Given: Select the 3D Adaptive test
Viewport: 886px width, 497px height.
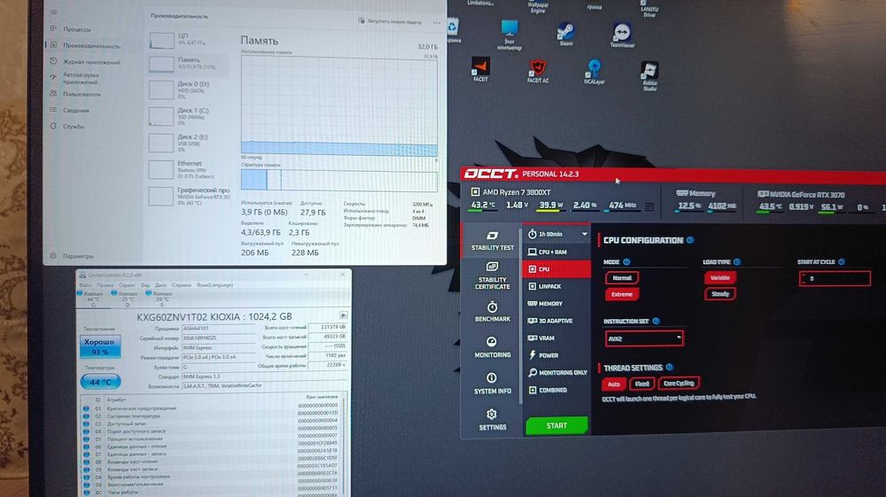Looking at the screenshot, I should 556,321.
